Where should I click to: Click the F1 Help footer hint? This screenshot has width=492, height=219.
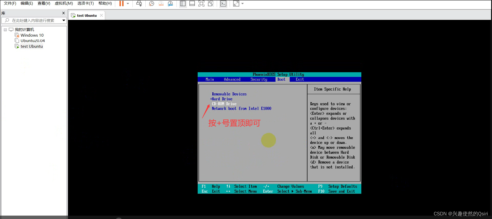coord(211,186)
